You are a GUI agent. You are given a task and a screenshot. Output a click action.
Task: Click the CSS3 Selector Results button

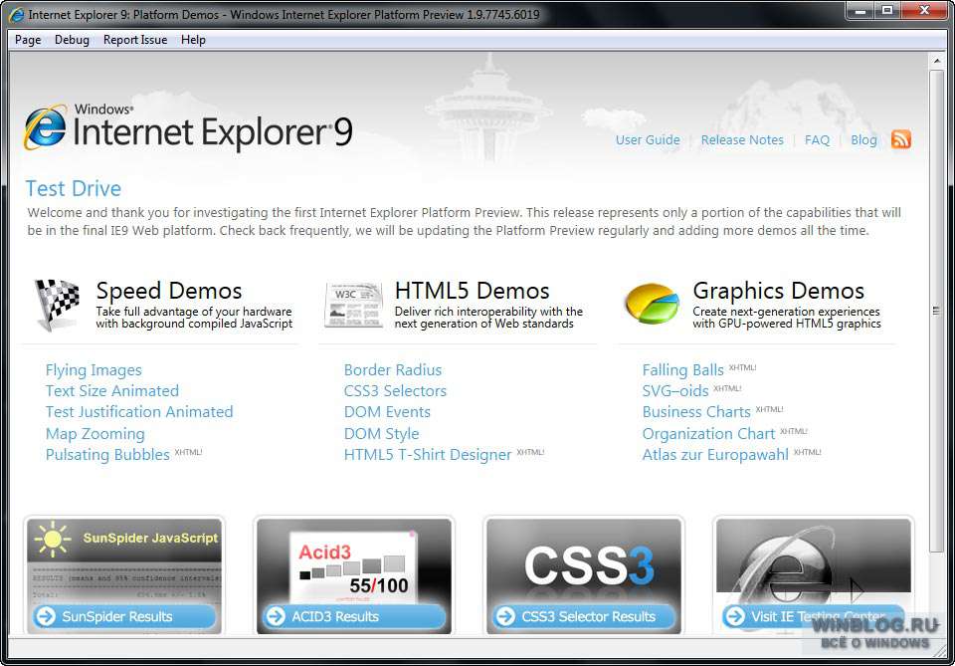point(584,616)
